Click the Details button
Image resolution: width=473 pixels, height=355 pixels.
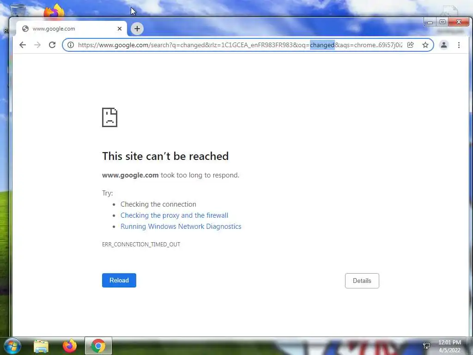(x=362, y=281)
